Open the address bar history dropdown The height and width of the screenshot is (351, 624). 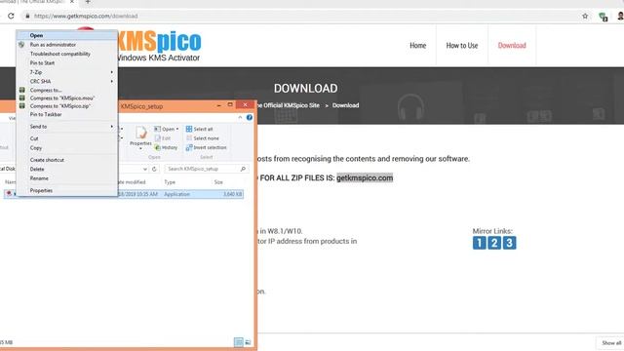[x=145, y=169]
